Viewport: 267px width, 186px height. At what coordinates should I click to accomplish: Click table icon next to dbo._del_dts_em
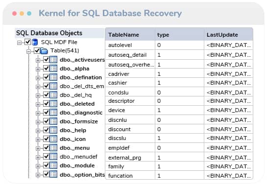[53, 86]
